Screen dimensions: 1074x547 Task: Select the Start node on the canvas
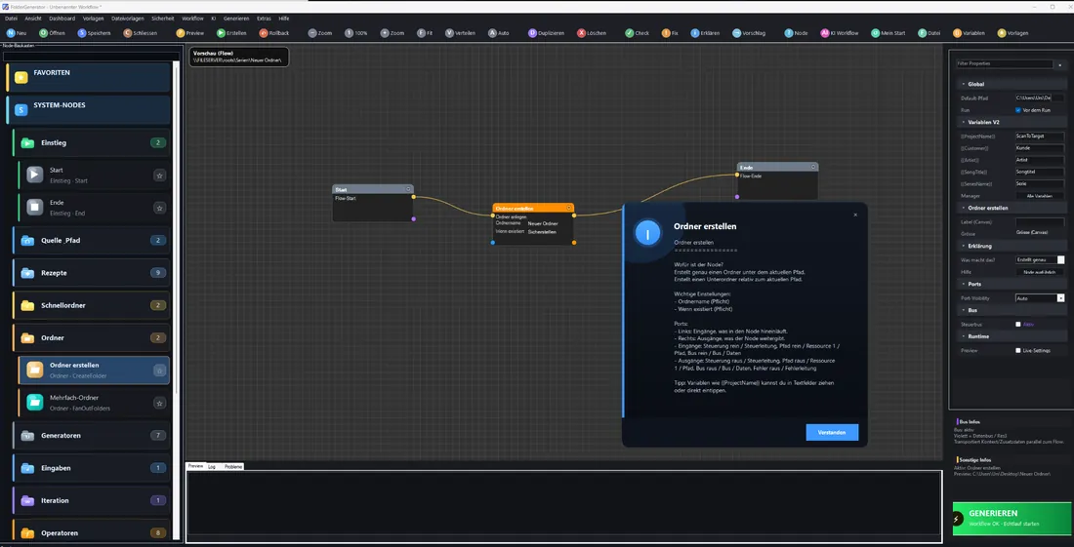[373, 203]
